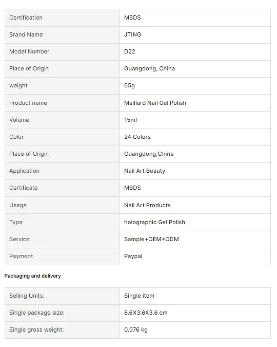Click the JTING brand name value
Image resolution: width=277 pixels, height=347 pixels.
pyautogui.click(x=132, y=35)
